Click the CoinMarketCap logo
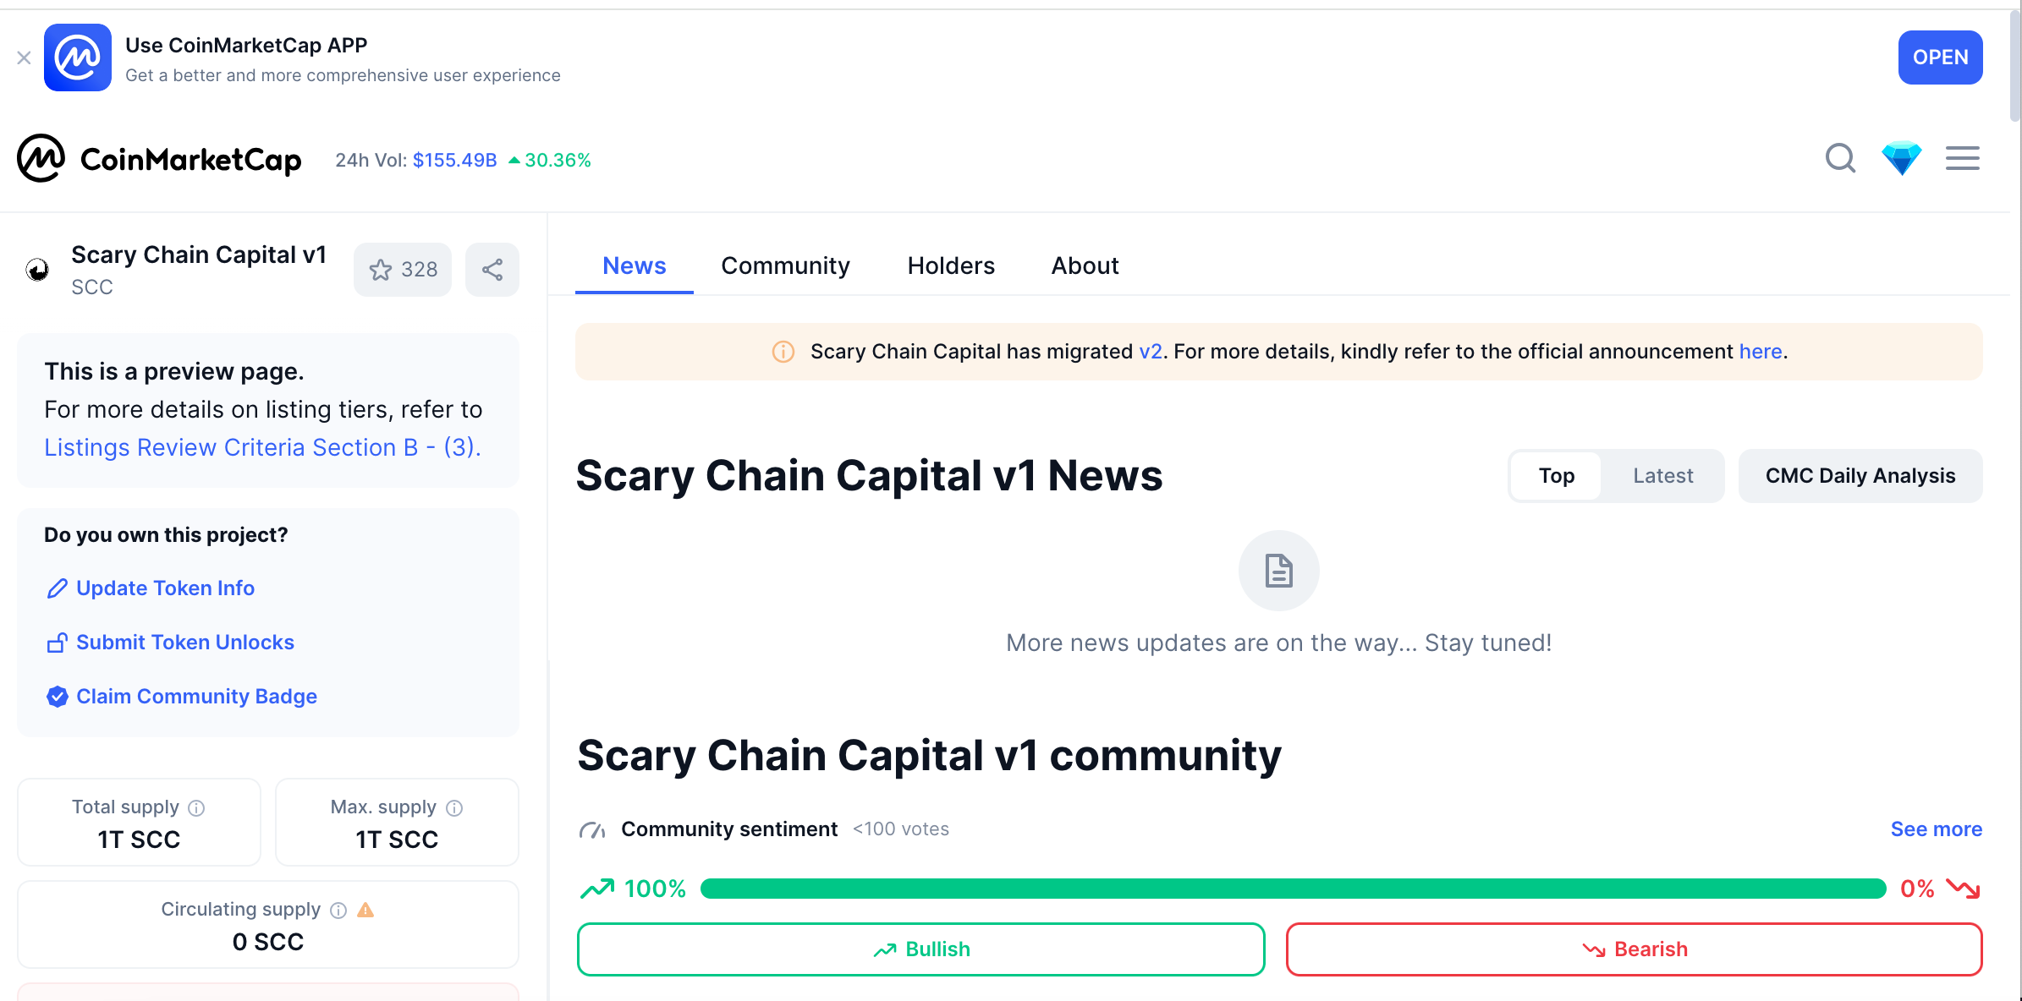Screen dimensions: 2022x1001 click(159, 159)
